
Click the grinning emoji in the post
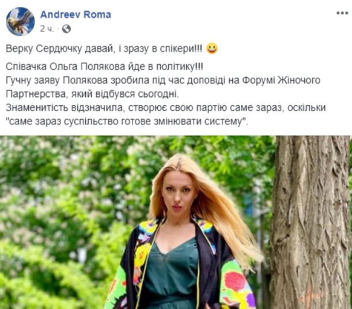(x=212, y=48)
